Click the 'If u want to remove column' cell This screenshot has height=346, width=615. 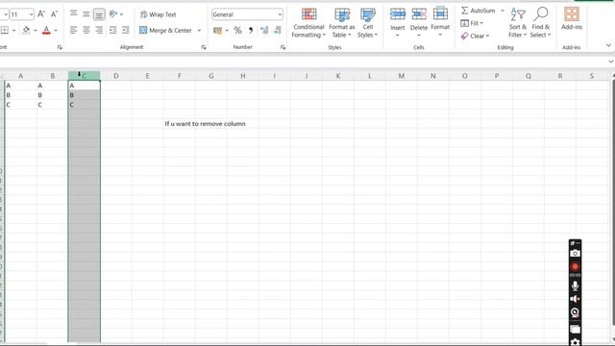(x=205, y=124)
